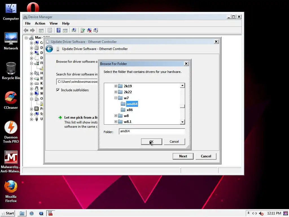Open the Recycle Bin desktop icon
289x217 pixels.
coord(11,71)
